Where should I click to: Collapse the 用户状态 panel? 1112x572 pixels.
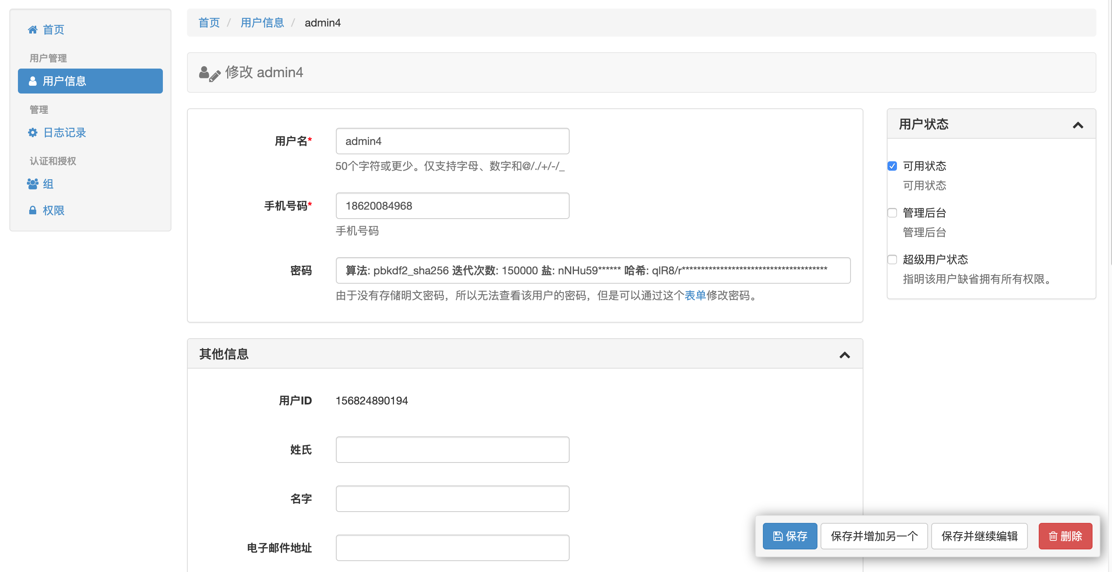click(1078, 125)
